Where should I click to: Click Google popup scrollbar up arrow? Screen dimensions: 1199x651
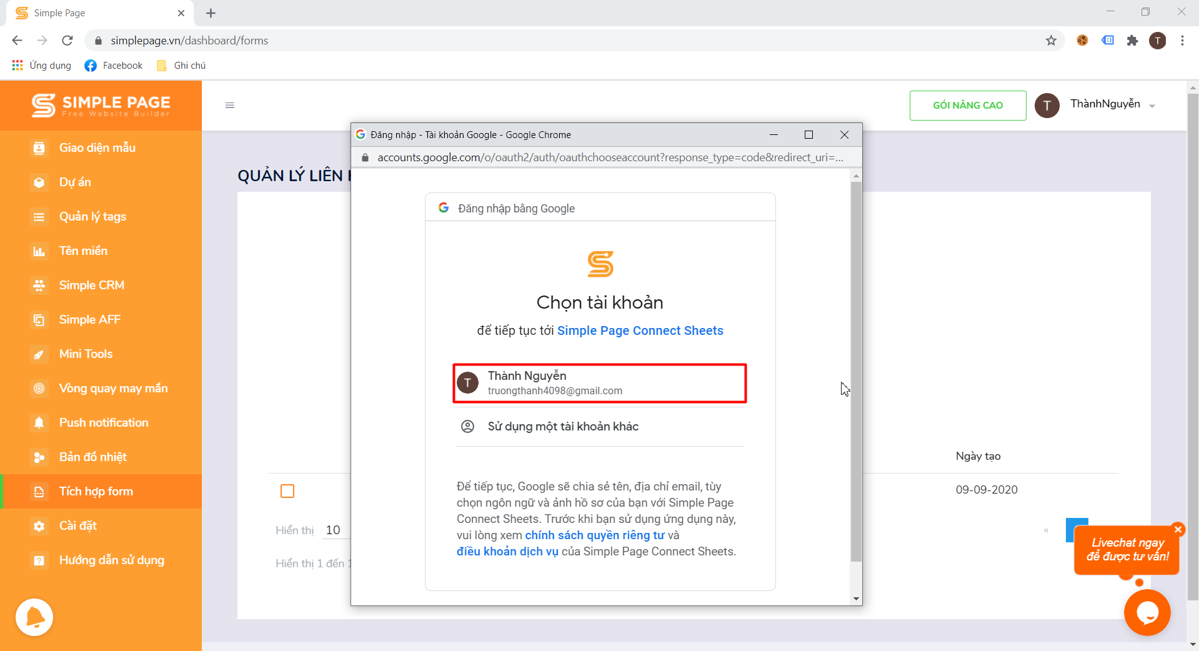pyautogui.click(x=856, y=176)
